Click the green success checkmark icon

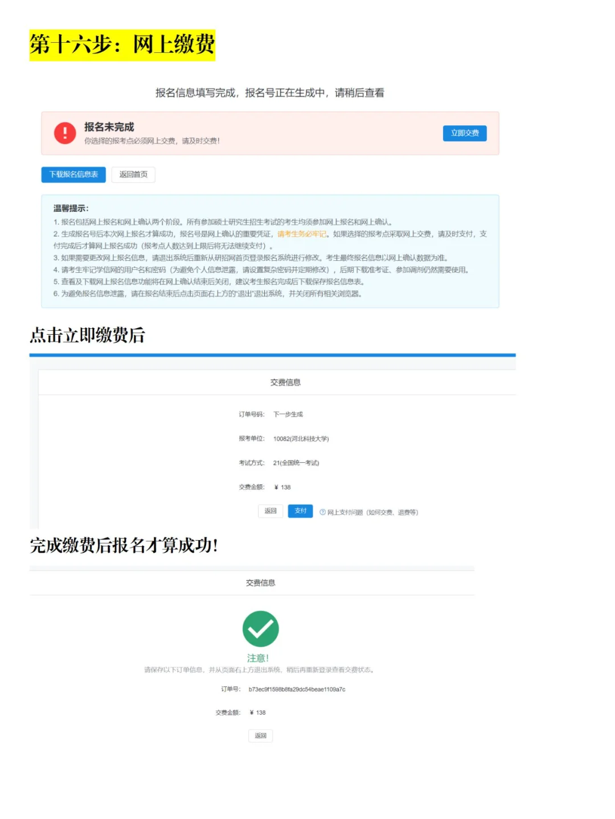pyautogui.click(x=260, y=628)
